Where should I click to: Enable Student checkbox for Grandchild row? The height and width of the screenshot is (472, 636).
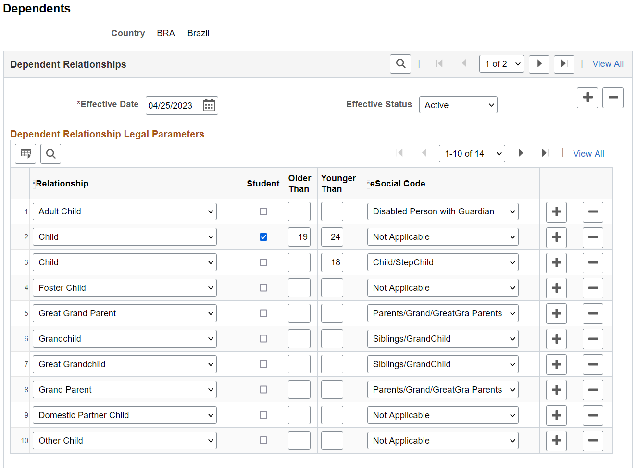[x=263, y=339]
